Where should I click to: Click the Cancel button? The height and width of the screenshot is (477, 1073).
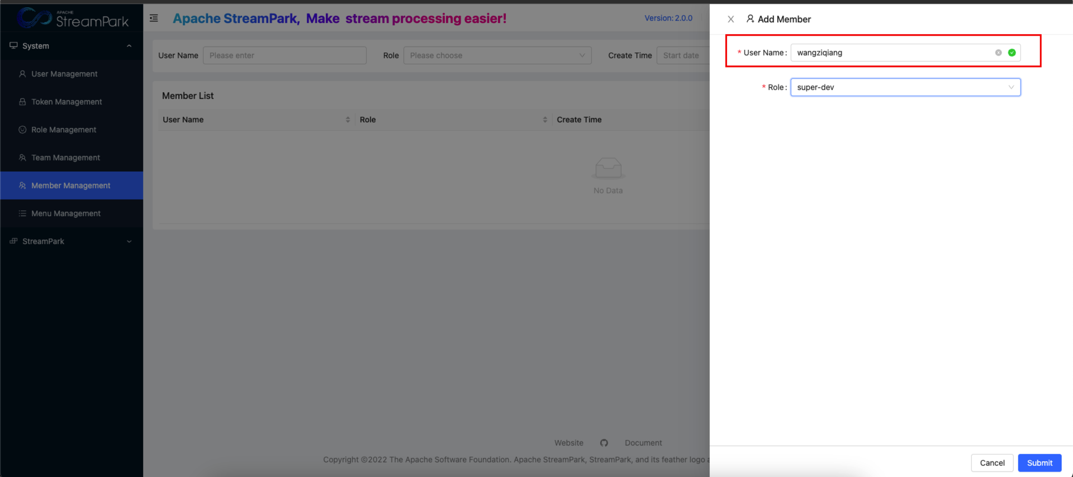(x=992, y=462)
